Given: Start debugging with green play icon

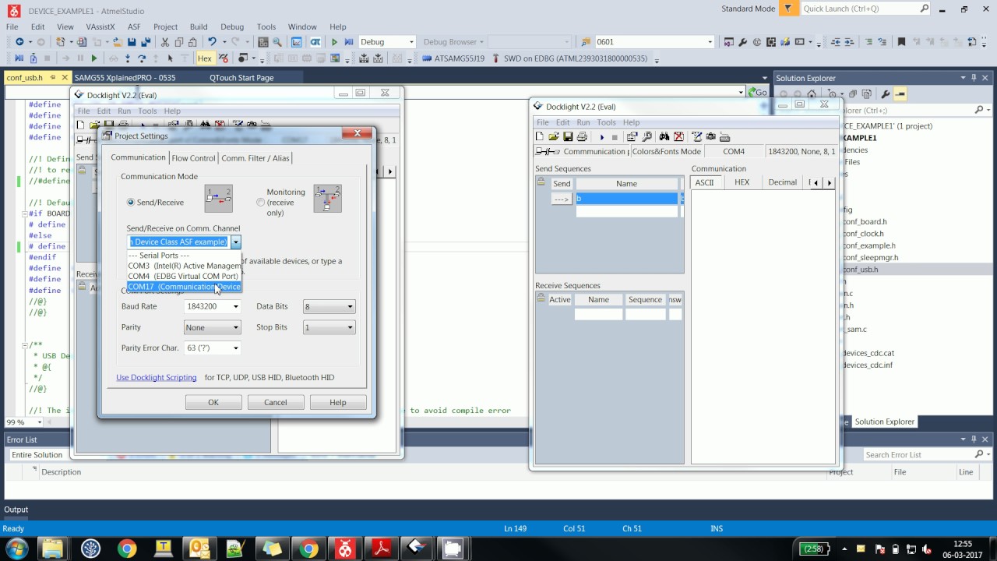Looking at the screenshot, I should point(335,42).
